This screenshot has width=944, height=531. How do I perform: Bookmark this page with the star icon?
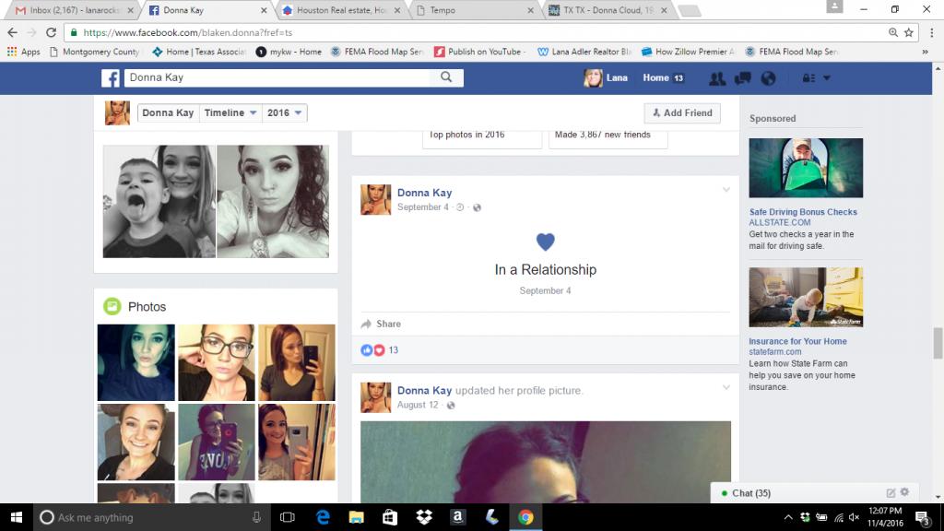point(909,32)
